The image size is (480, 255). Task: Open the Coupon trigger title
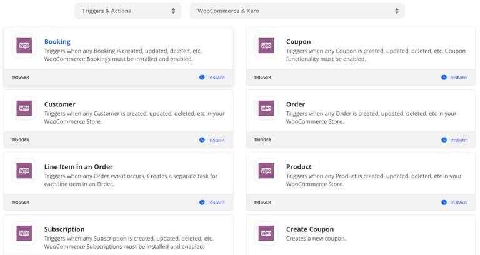[x=299, y=42]
